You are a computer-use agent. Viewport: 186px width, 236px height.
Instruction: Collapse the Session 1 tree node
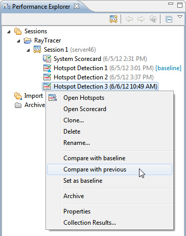tap(29, 50)
